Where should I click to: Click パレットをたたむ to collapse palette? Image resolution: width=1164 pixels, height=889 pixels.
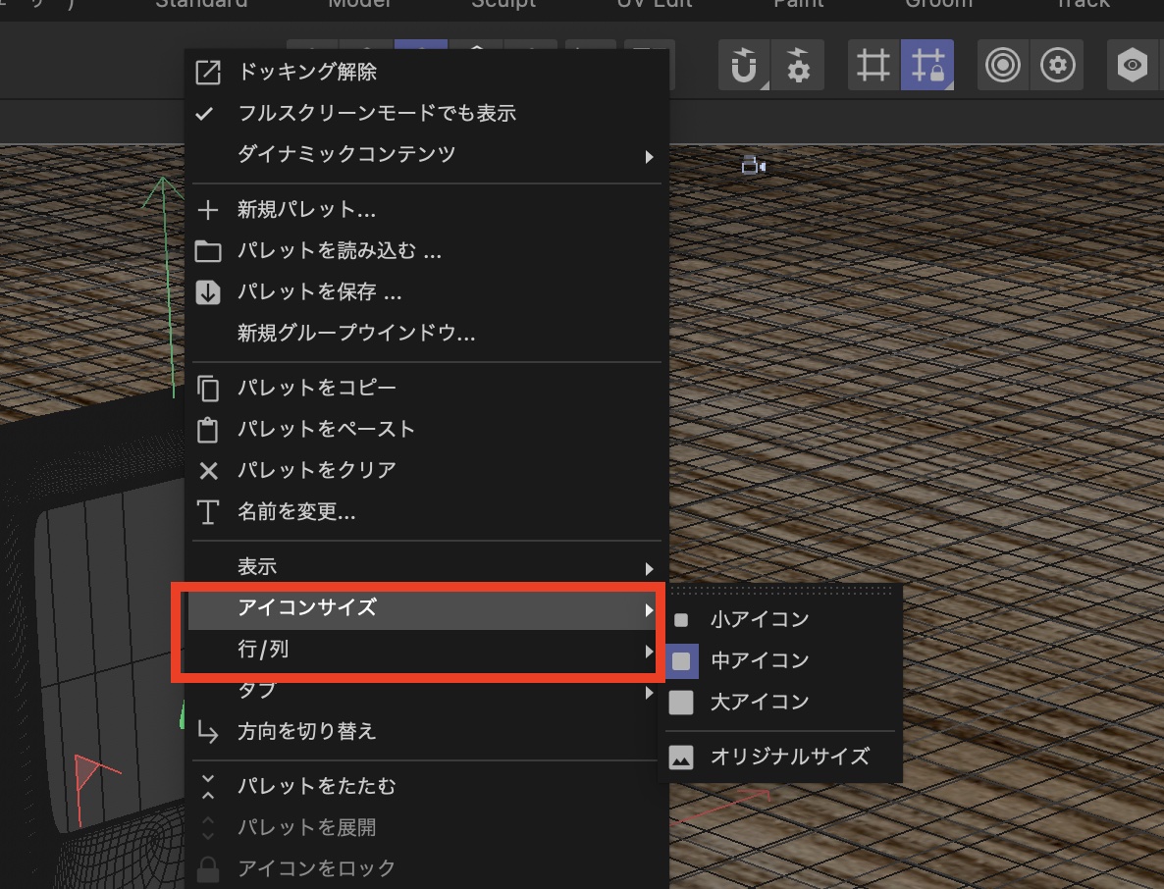point(316,786)
